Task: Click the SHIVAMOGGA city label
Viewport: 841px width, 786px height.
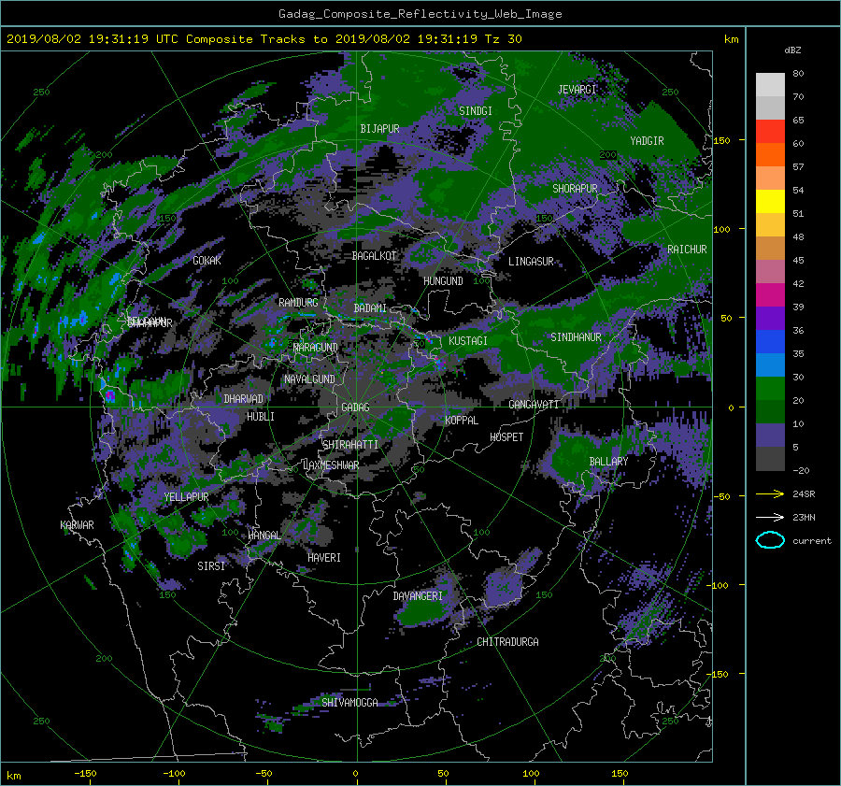Action: point(349,702)
